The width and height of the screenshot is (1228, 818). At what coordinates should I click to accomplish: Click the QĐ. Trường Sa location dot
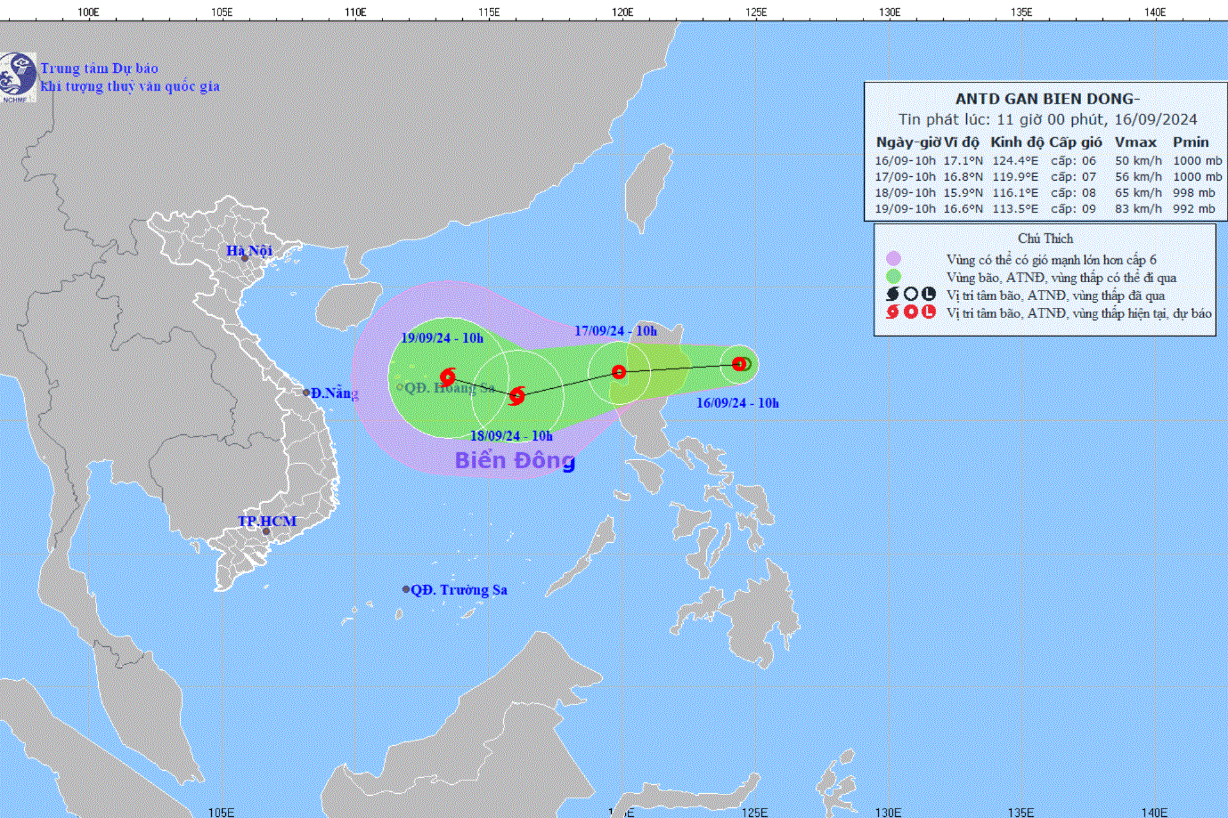pos(406,589)
